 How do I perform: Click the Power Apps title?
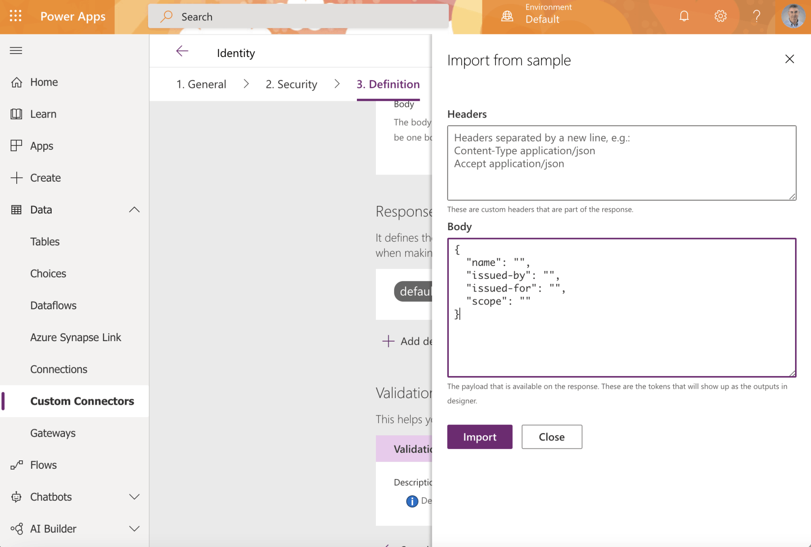[x=73, y=16]
